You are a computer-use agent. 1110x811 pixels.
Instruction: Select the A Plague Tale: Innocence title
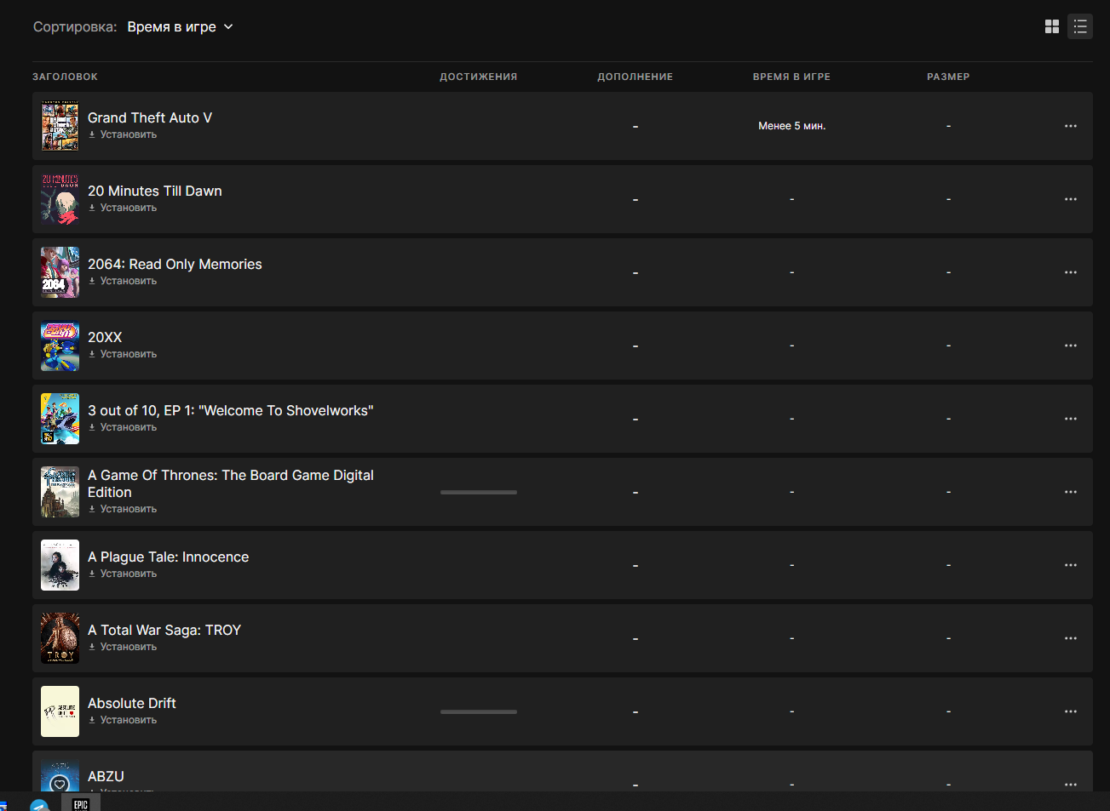coord(169,557)
